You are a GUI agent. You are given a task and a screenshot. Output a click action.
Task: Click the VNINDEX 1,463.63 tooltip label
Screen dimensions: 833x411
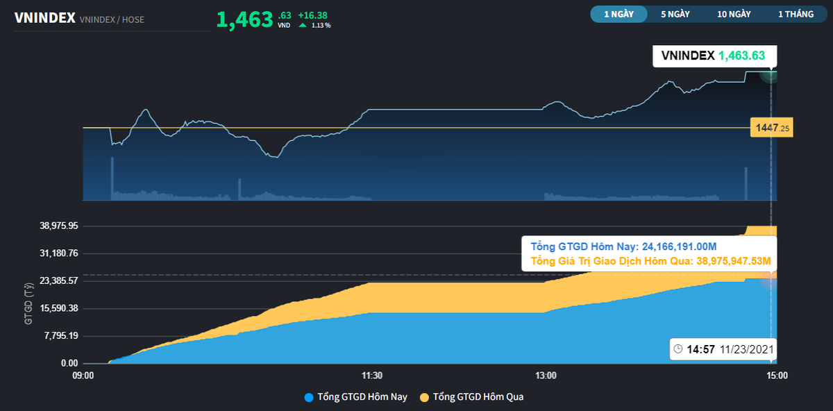(714, 56)
